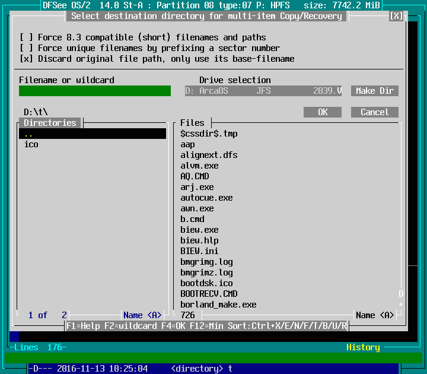Check Force unique filenames by sector prefix
Image resolution: width=427 pixels, height=374 pixels.
click(27, 48)
